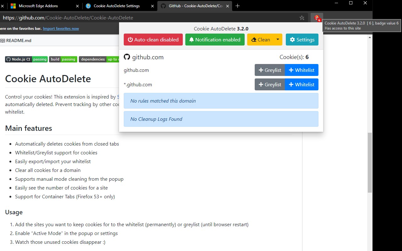Screen dimensions: 402x251
Task: Open a new browser tab with the plus button
Action: [238, 6]
